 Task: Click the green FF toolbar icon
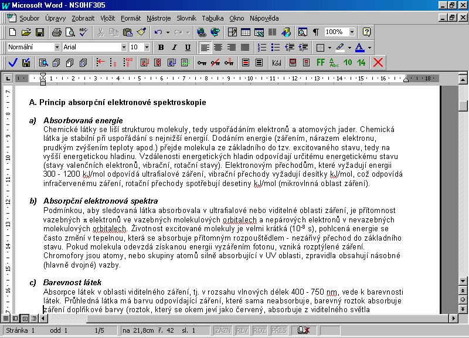[321, 62]
